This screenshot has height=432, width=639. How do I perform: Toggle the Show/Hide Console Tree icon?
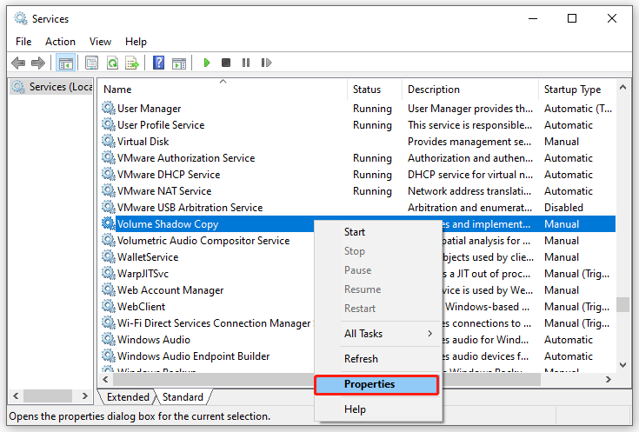click(x=65, y=63)
